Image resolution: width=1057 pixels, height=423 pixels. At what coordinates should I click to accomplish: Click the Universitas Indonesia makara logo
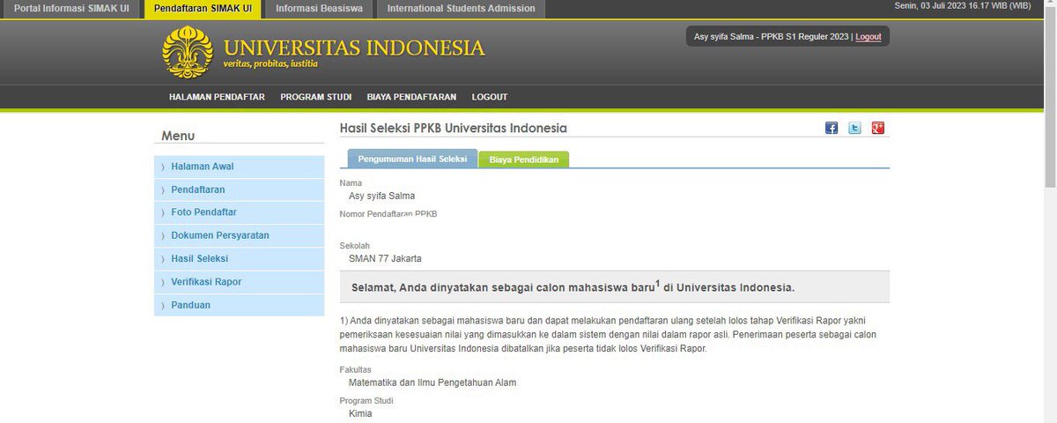188,52
